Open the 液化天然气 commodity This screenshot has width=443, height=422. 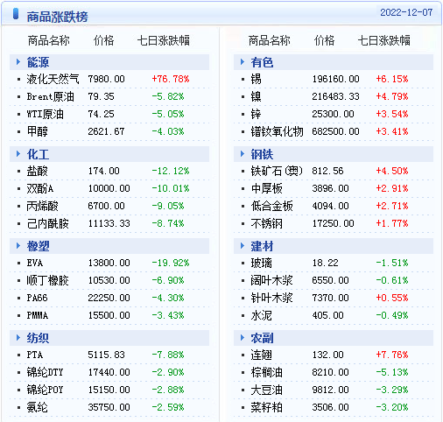click(53, 79)
